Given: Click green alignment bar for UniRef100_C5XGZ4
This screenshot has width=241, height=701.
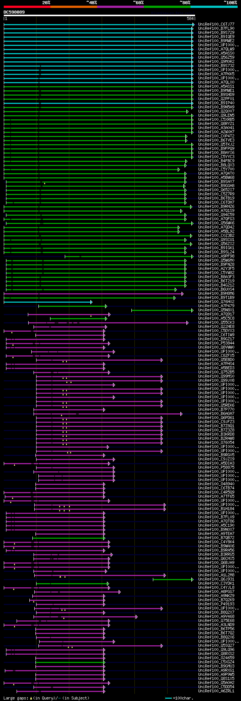Looking at the screenshot, I should click(70, 662).
